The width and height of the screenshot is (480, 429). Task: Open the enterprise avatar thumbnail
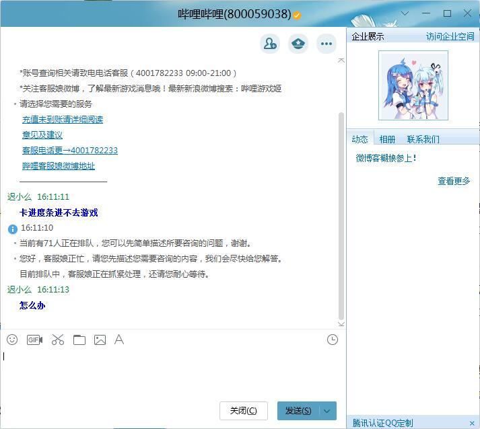click(413, 85)
